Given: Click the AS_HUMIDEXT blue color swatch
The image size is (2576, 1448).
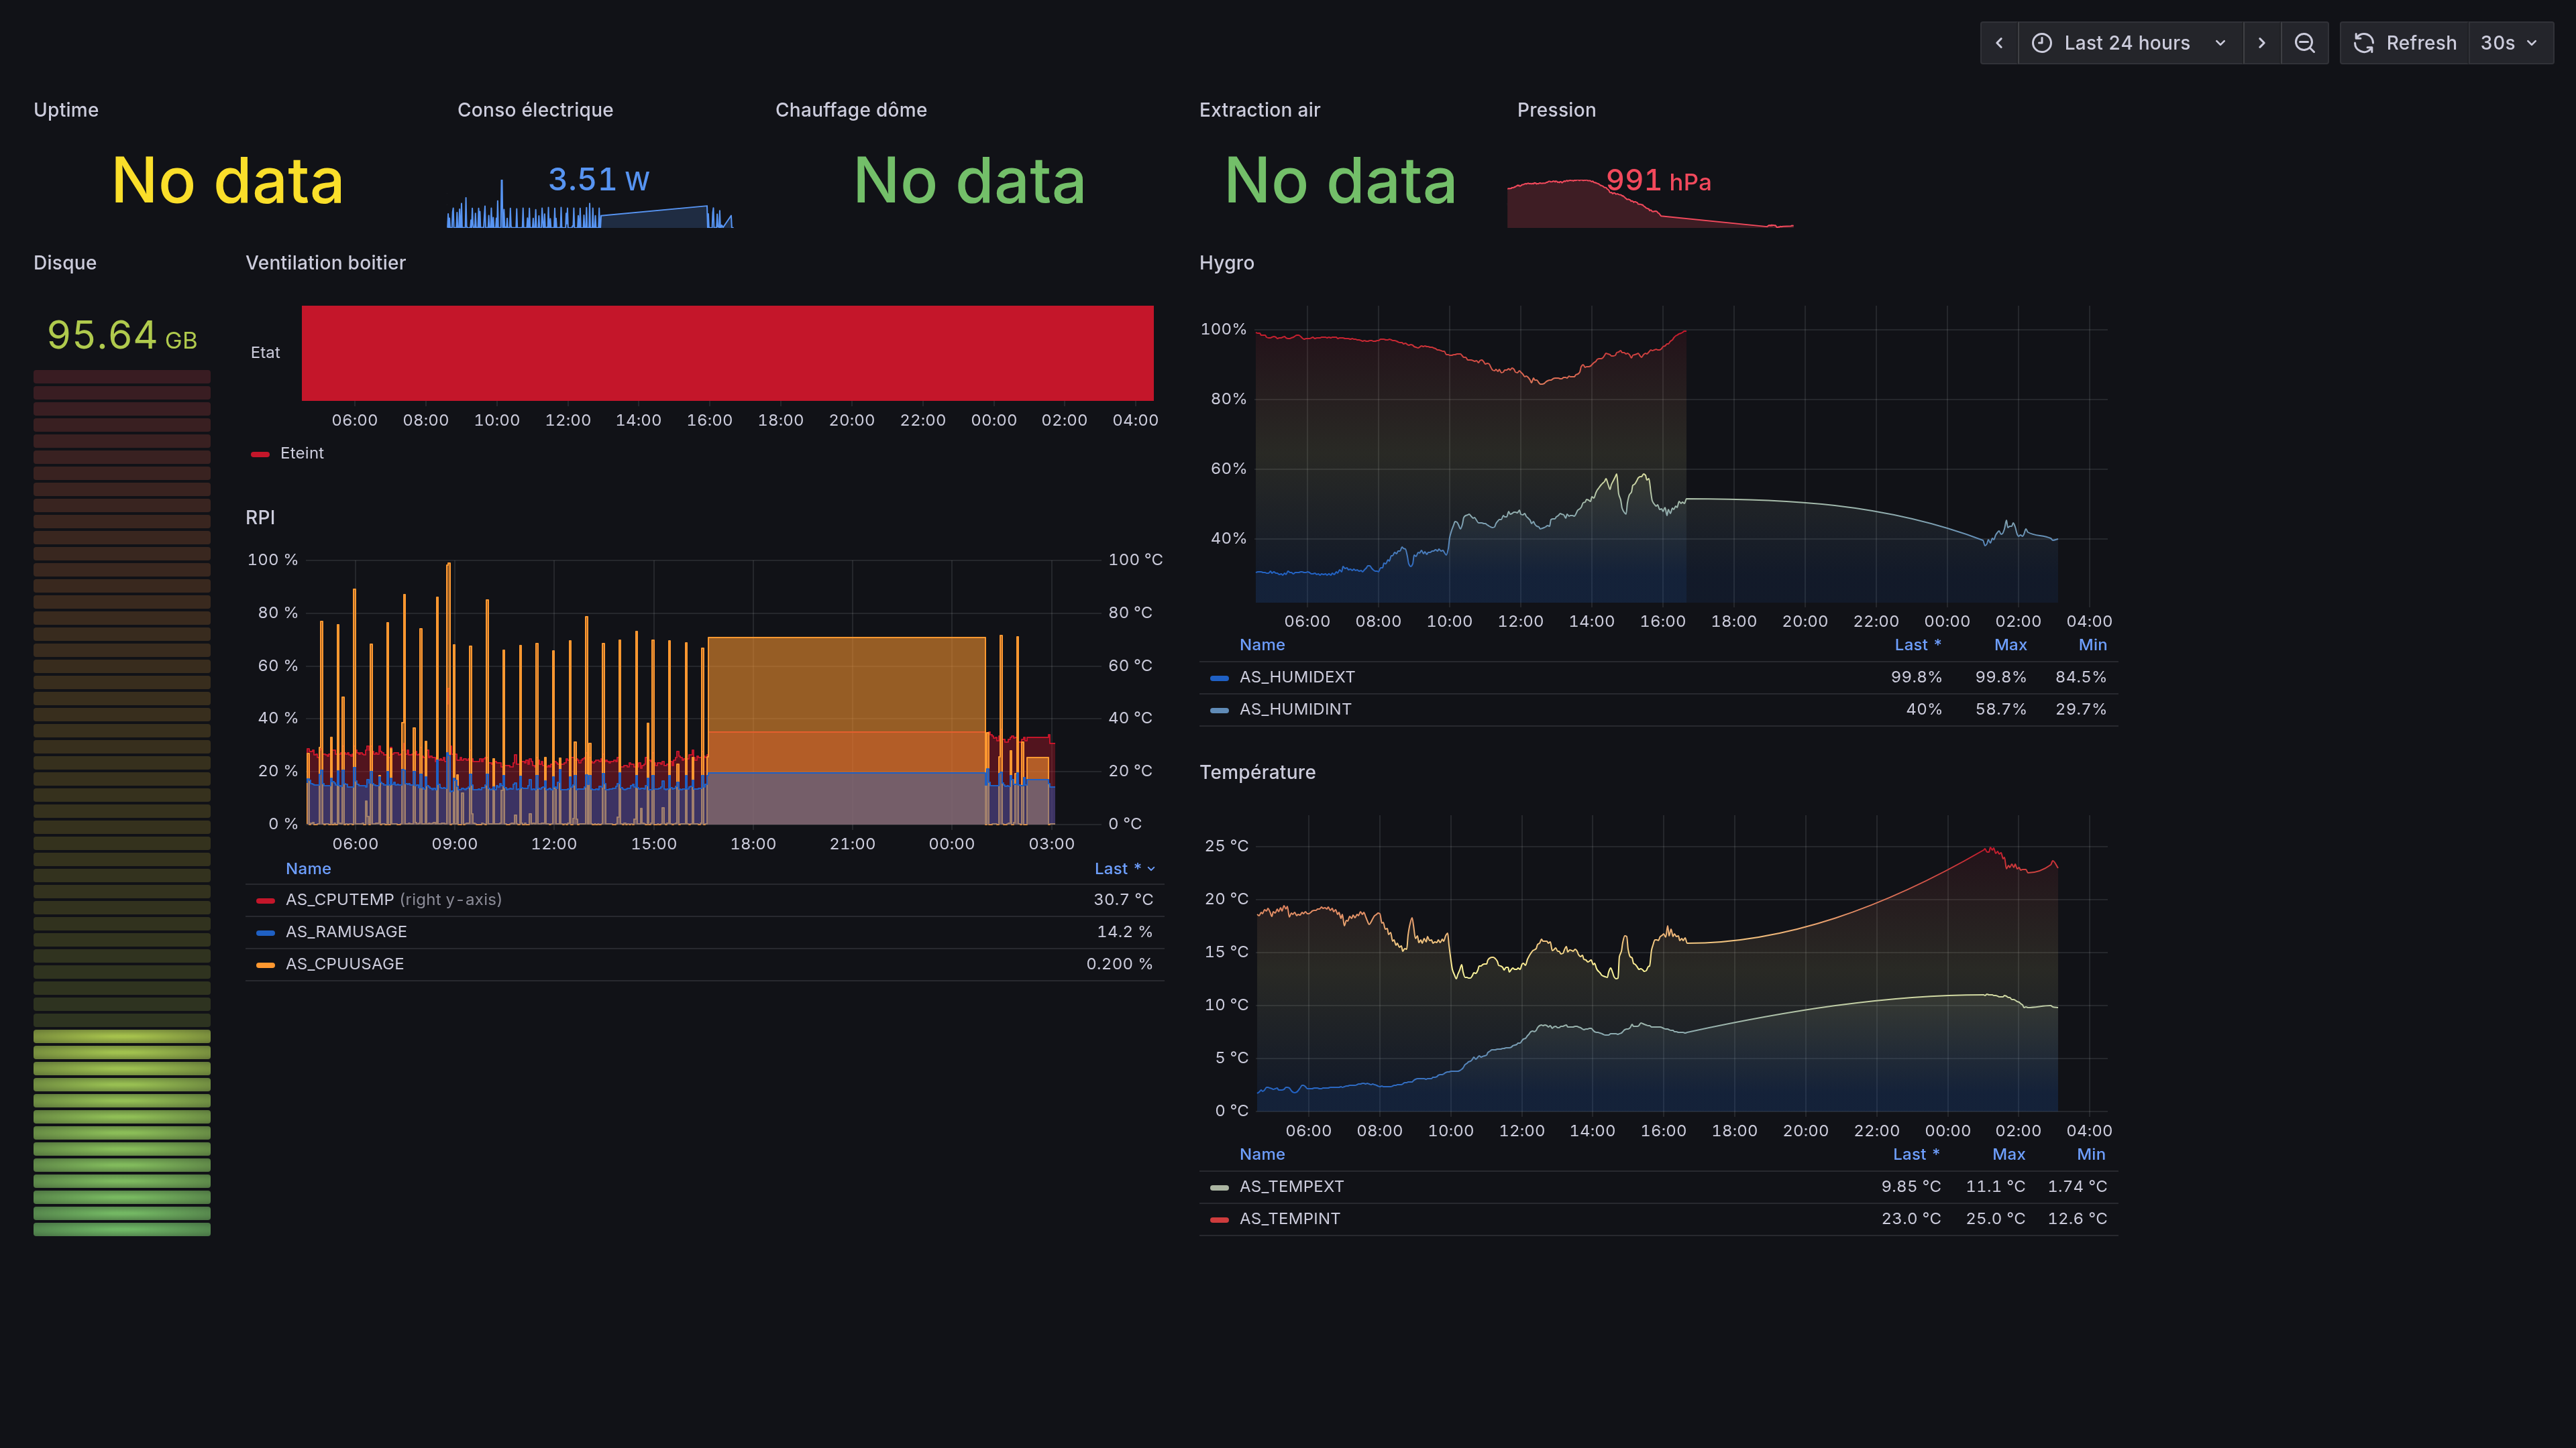Looking at the screenshot, I should pyautogui.click(x=1219, y=678).
